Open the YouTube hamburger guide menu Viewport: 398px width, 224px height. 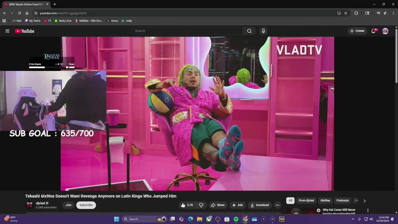pos(7,31)
